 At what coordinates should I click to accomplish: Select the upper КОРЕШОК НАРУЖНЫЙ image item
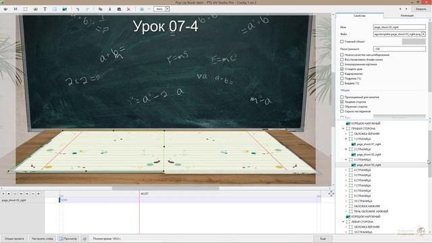tap(363, 124)
